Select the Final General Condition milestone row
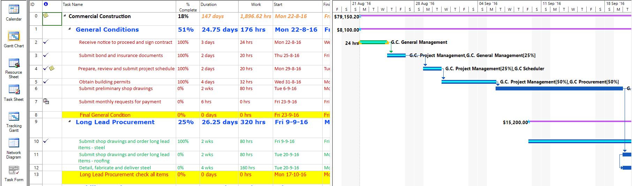The height and width of the screenshot is (186, 632). (x=105, y=115)
